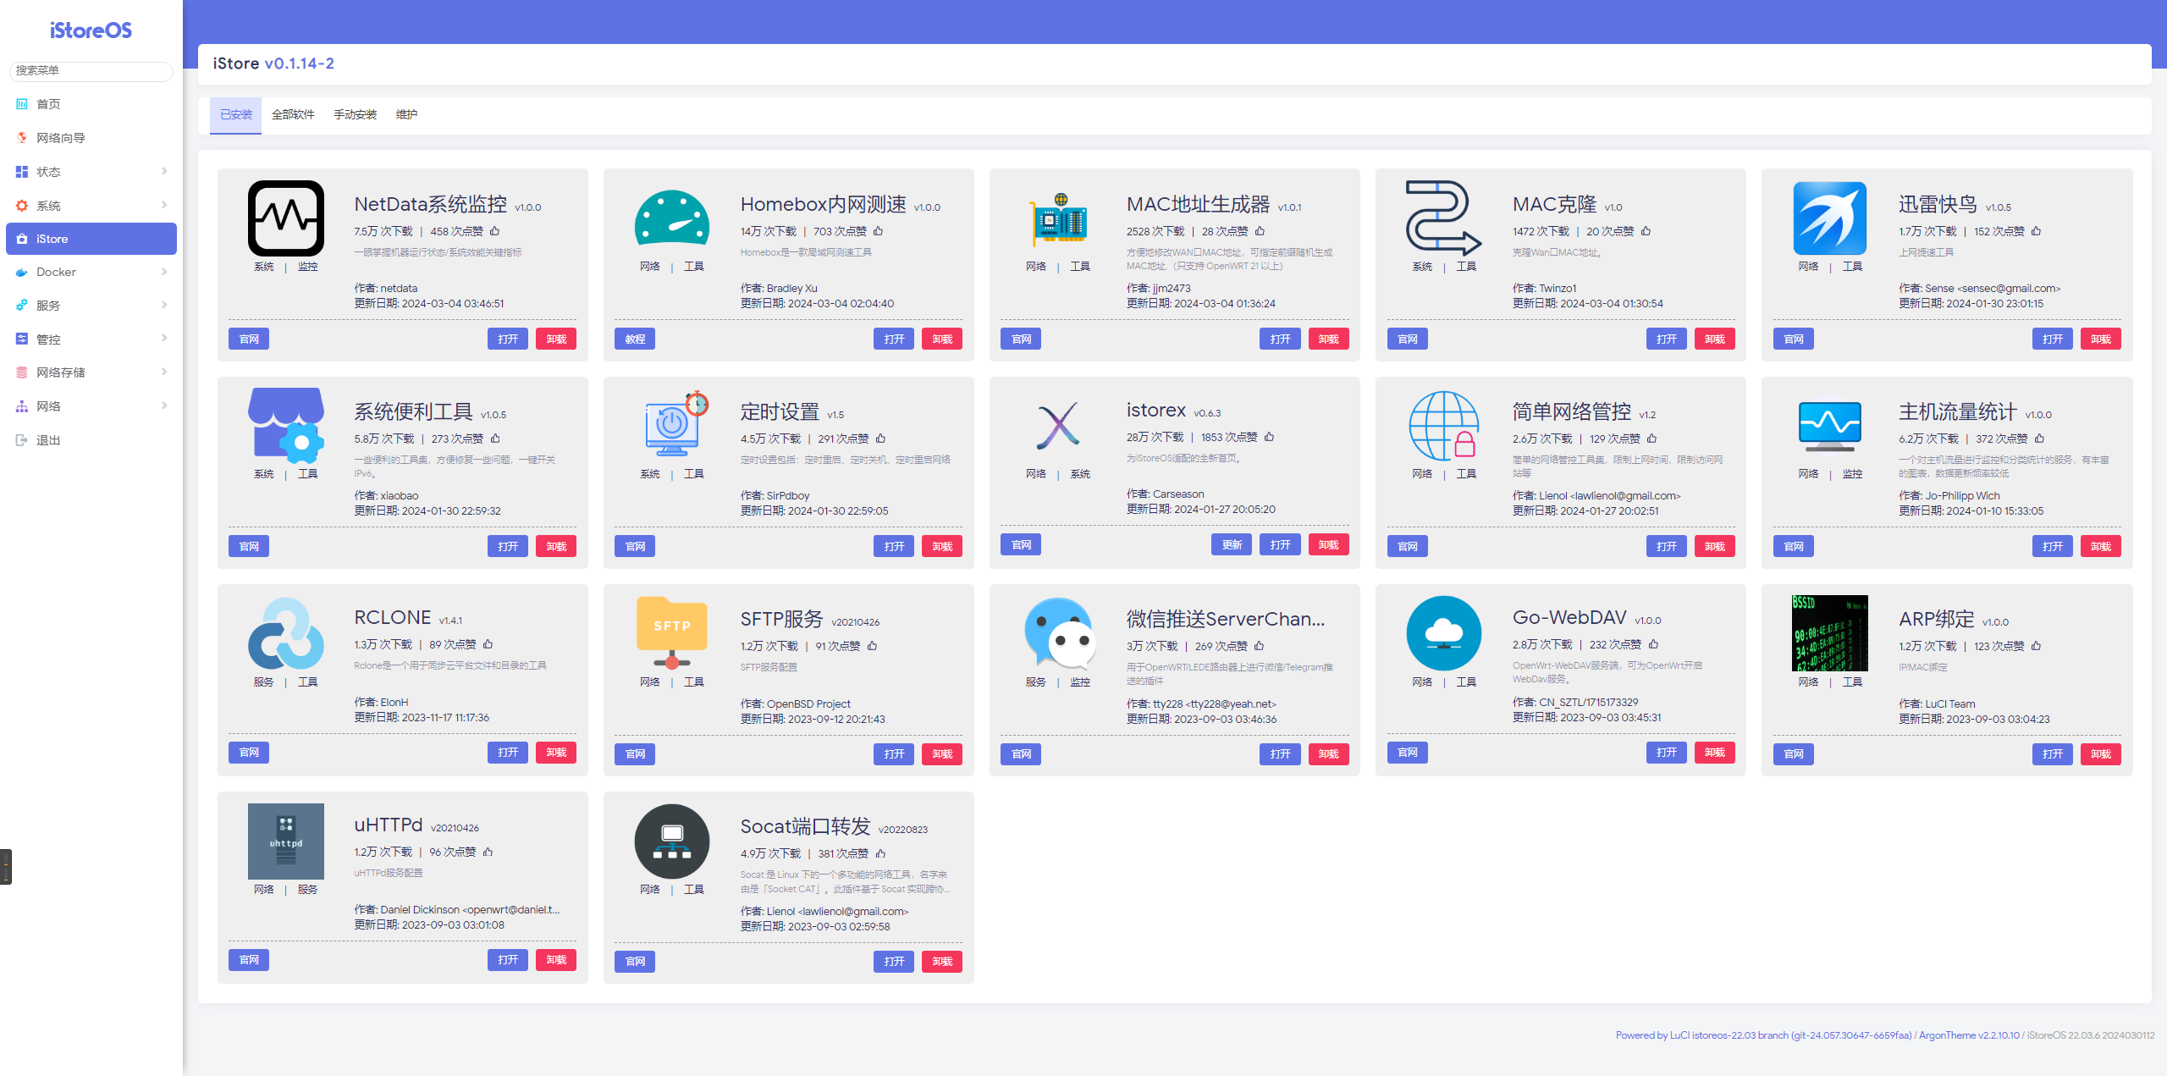
Task: Click thumbs-up icon on NetData card
Action: (x=495, y=231)
